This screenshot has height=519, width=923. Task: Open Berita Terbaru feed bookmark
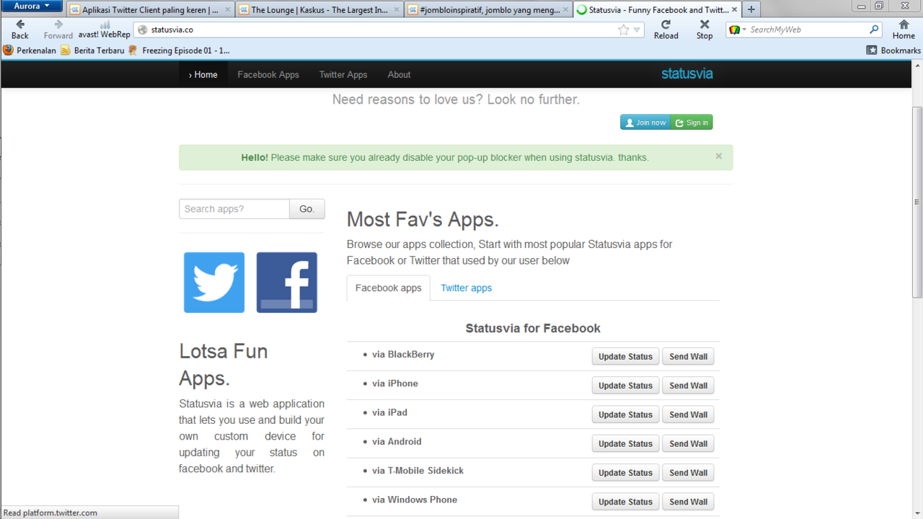pyautogui.click(x=92, y=50)
